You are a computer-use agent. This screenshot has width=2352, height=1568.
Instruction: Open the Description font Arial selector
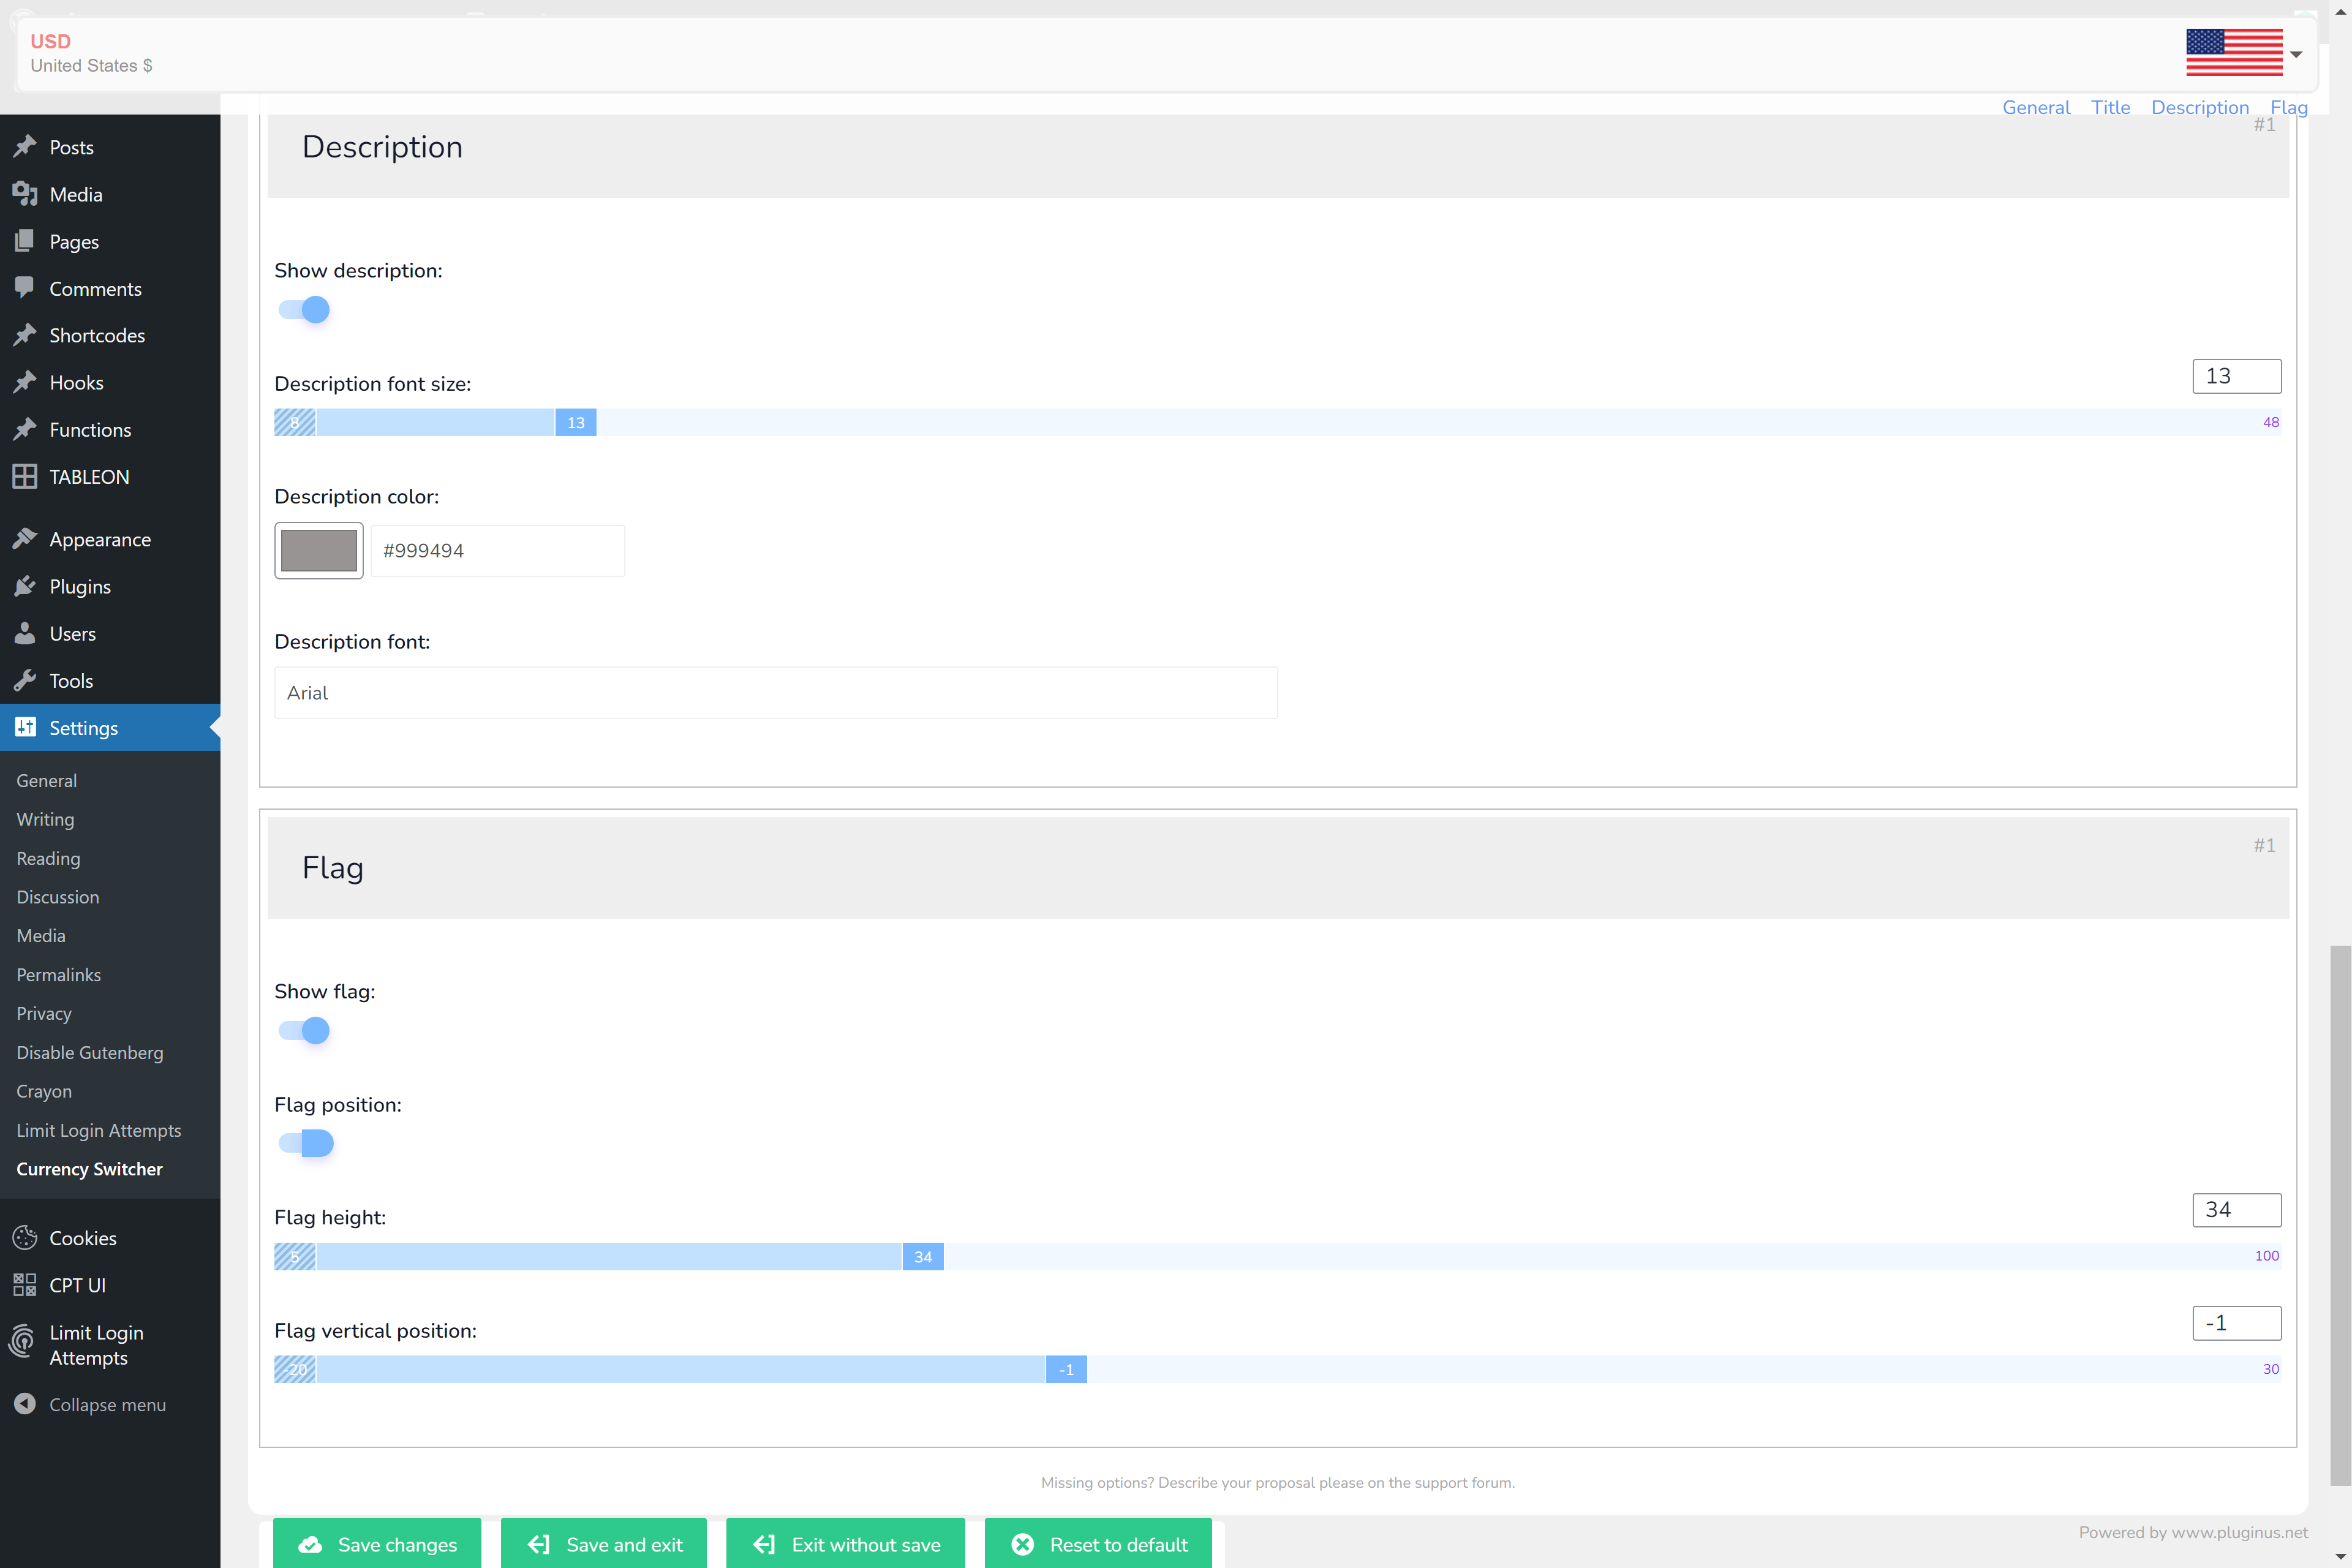pos(776,693)
